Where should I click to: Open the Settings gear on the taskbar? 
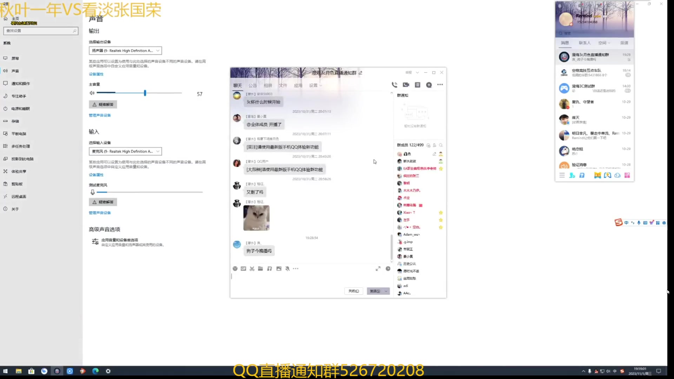tap(108, 371)
